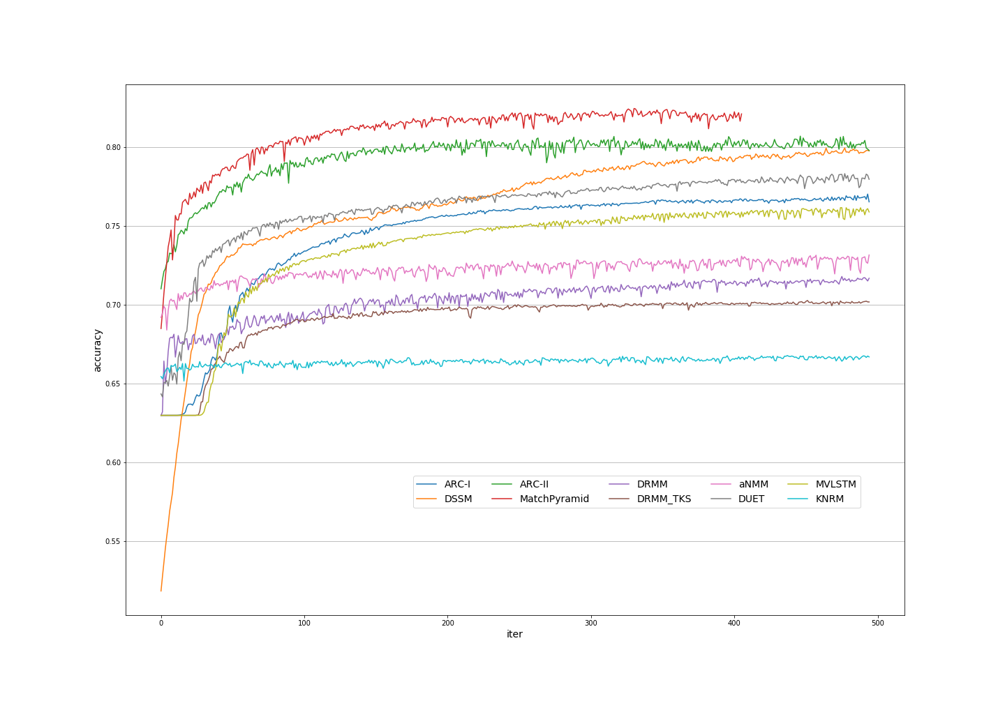Click the blue ARC-I legend line sample

coord(426,485)
